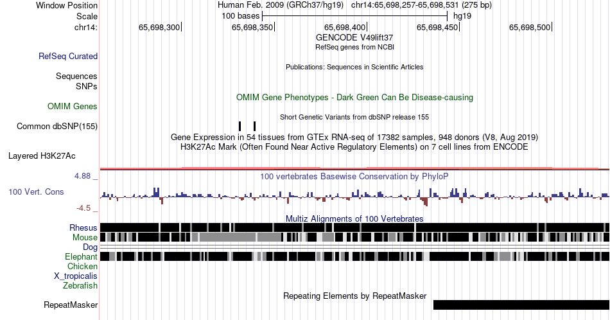The width and height of the screenshot is (610, 320).
Task: Click Short Genetic Variants from dbSNP title
Action: pos(354,117)
